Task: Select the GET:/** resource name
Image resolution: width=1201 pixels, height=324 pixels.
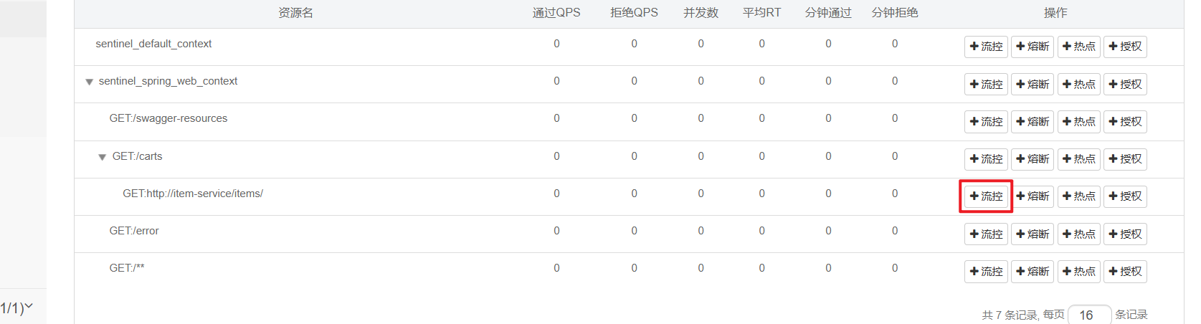Action: (127, 268)
